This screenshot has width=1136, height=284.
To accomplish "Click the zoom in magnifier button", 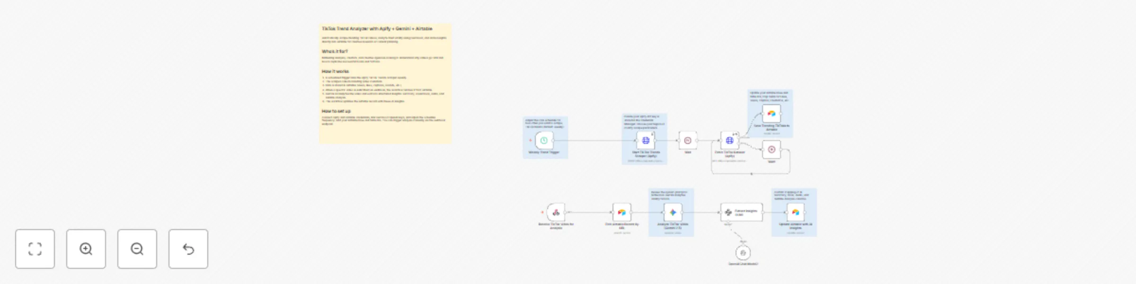I will coord(86,249).
